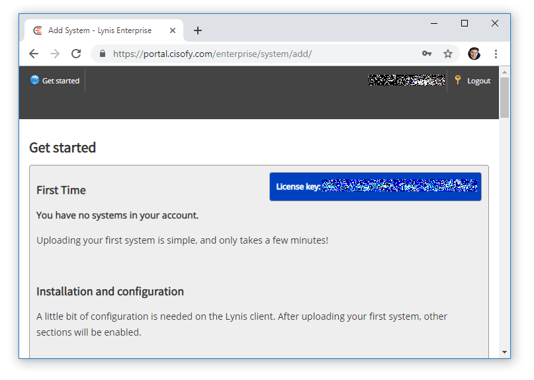Click the Get started page heading
Image resolution: width=534 pixels, height=380 pixels.
63,148
